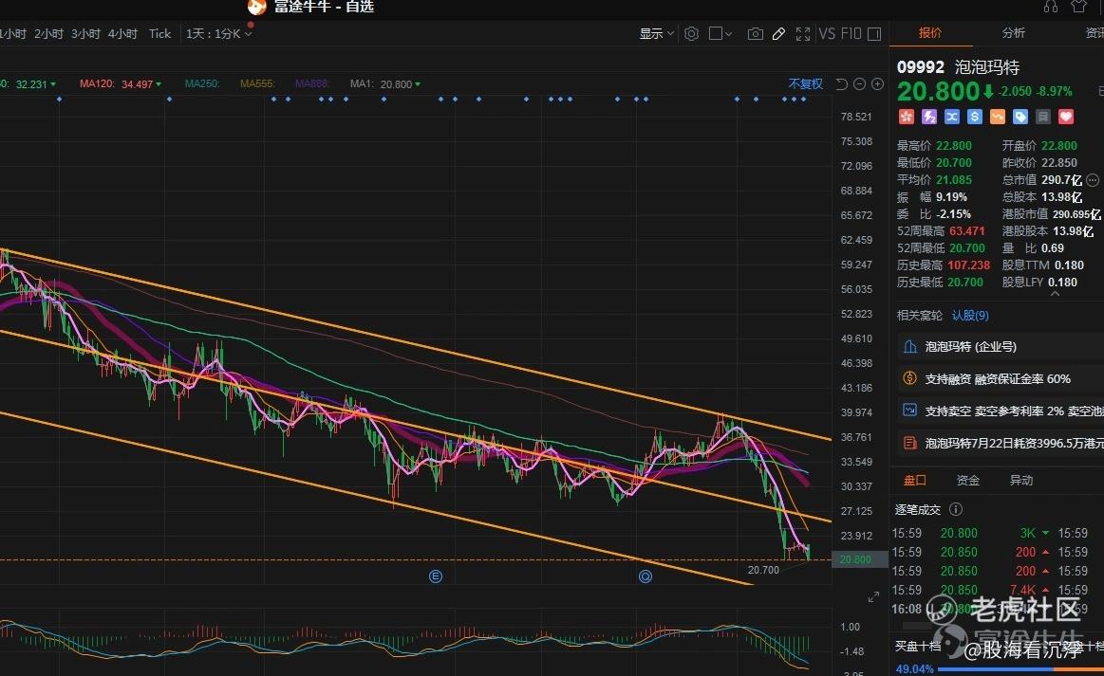Switch chart to 3小时 period
The height and width of the screenshot is (676, 1104).
[85, 34]
